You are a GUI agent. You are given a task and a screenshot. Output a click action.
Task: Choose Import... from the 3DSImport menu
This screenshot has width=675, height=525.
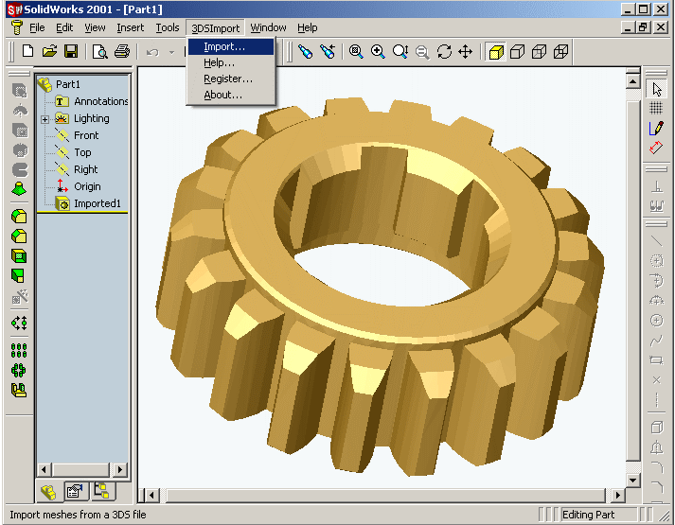click(231, 46)
